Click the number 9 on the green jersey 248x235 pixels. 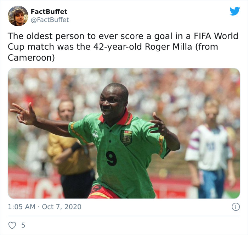[111, 158]
